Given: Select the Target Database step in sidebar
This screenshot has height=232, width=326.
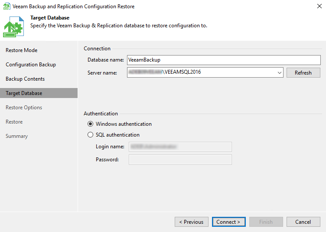Looking at the screenshot, I should pos(24,93).
